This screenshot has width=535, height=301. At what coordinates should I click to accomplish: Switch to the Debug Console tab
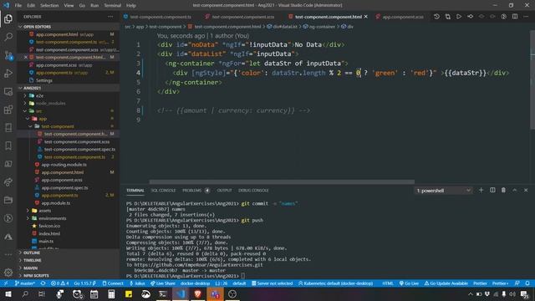tap(253, 191)
